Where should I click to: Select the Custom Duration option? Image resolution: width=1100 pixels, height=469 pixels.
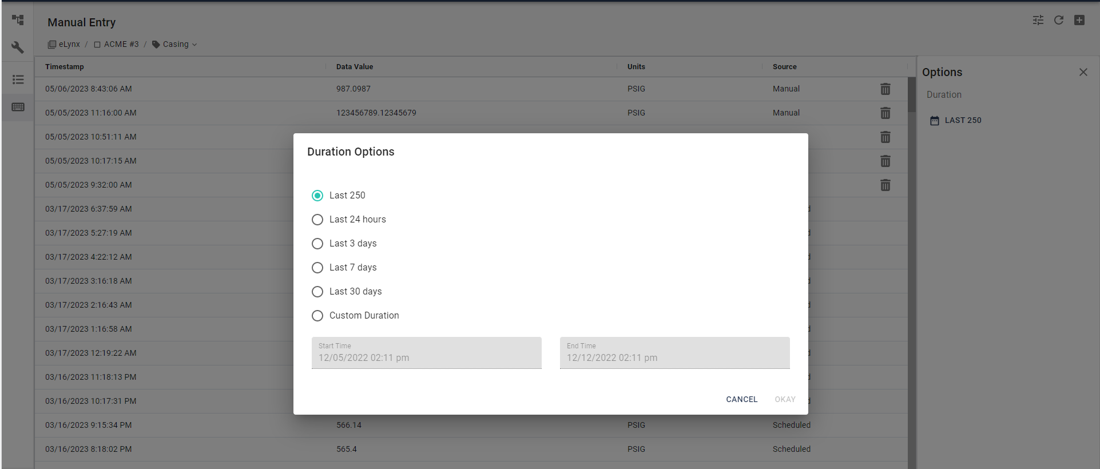(x=317, y=316)
